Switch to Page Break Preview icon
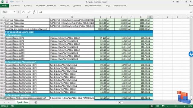193x108 pixels. (x=163, y=106)
